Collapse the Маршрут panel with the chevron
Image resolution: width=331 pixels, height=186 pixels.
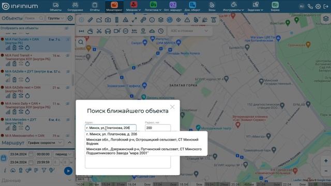click(x=69, y=143)
